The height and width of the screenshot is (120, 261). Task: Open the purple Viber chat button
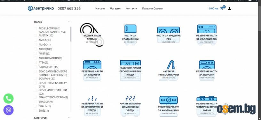coord(9,110)
